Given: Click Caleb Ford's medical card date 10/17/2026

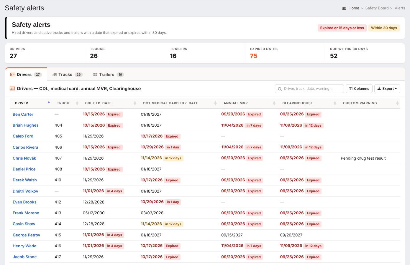Looking at the screenshot, I should pyautogui.click(x=152, y=136).
